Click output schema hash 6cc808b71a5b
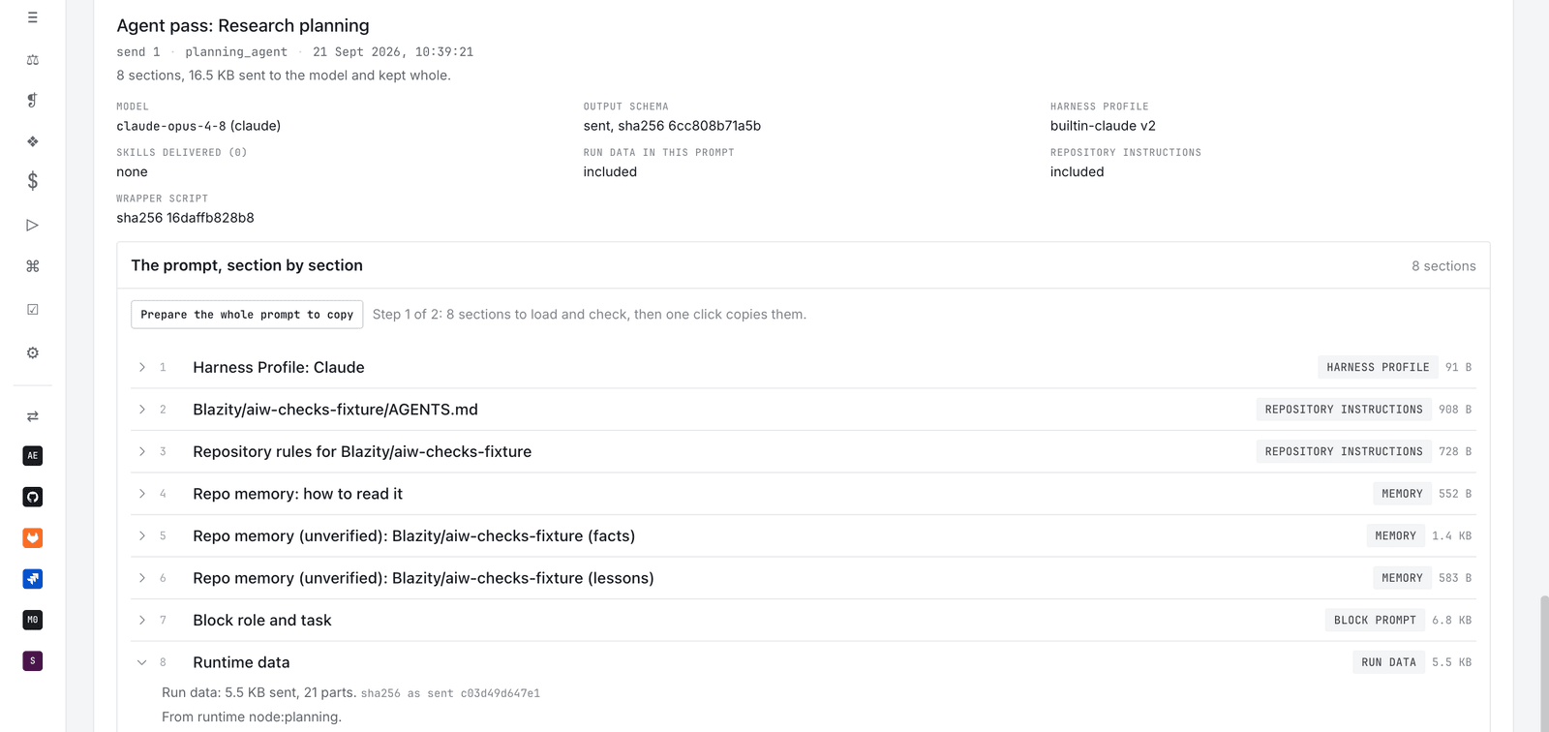Screen dimensions: 1549x732 tap(714, 126)
